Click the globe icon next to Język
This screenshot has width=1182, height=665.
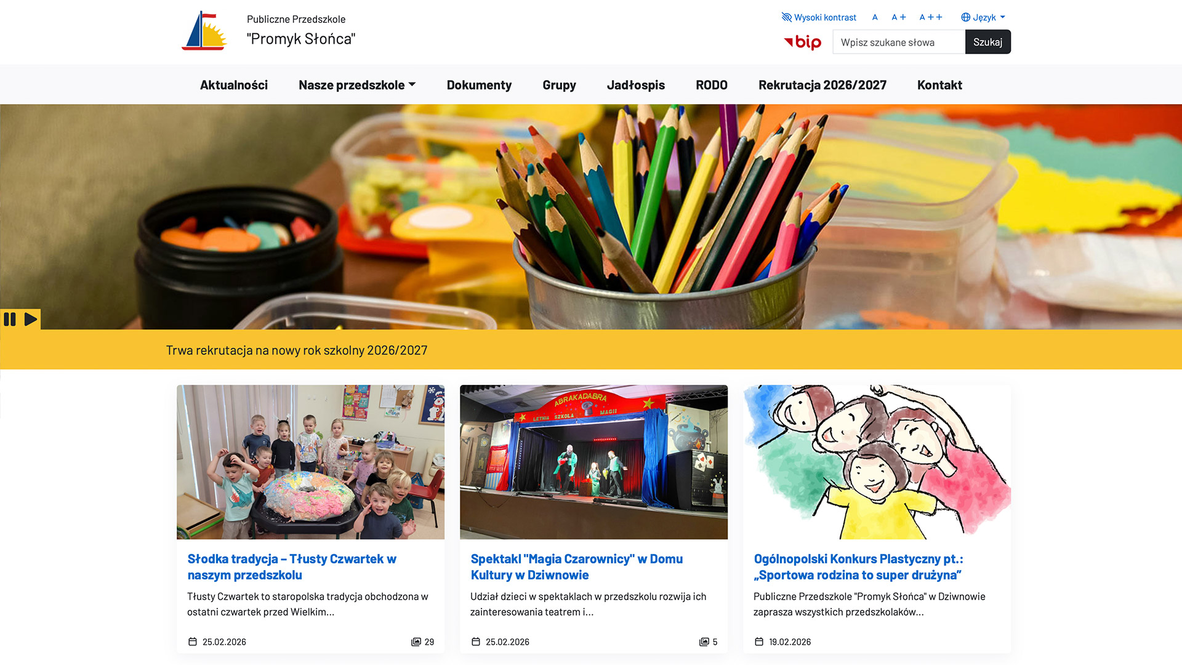965,17
